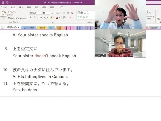This screenshot has width=161, height=121.
Task: Toggle Bold formatting
Action: point(31,17)
